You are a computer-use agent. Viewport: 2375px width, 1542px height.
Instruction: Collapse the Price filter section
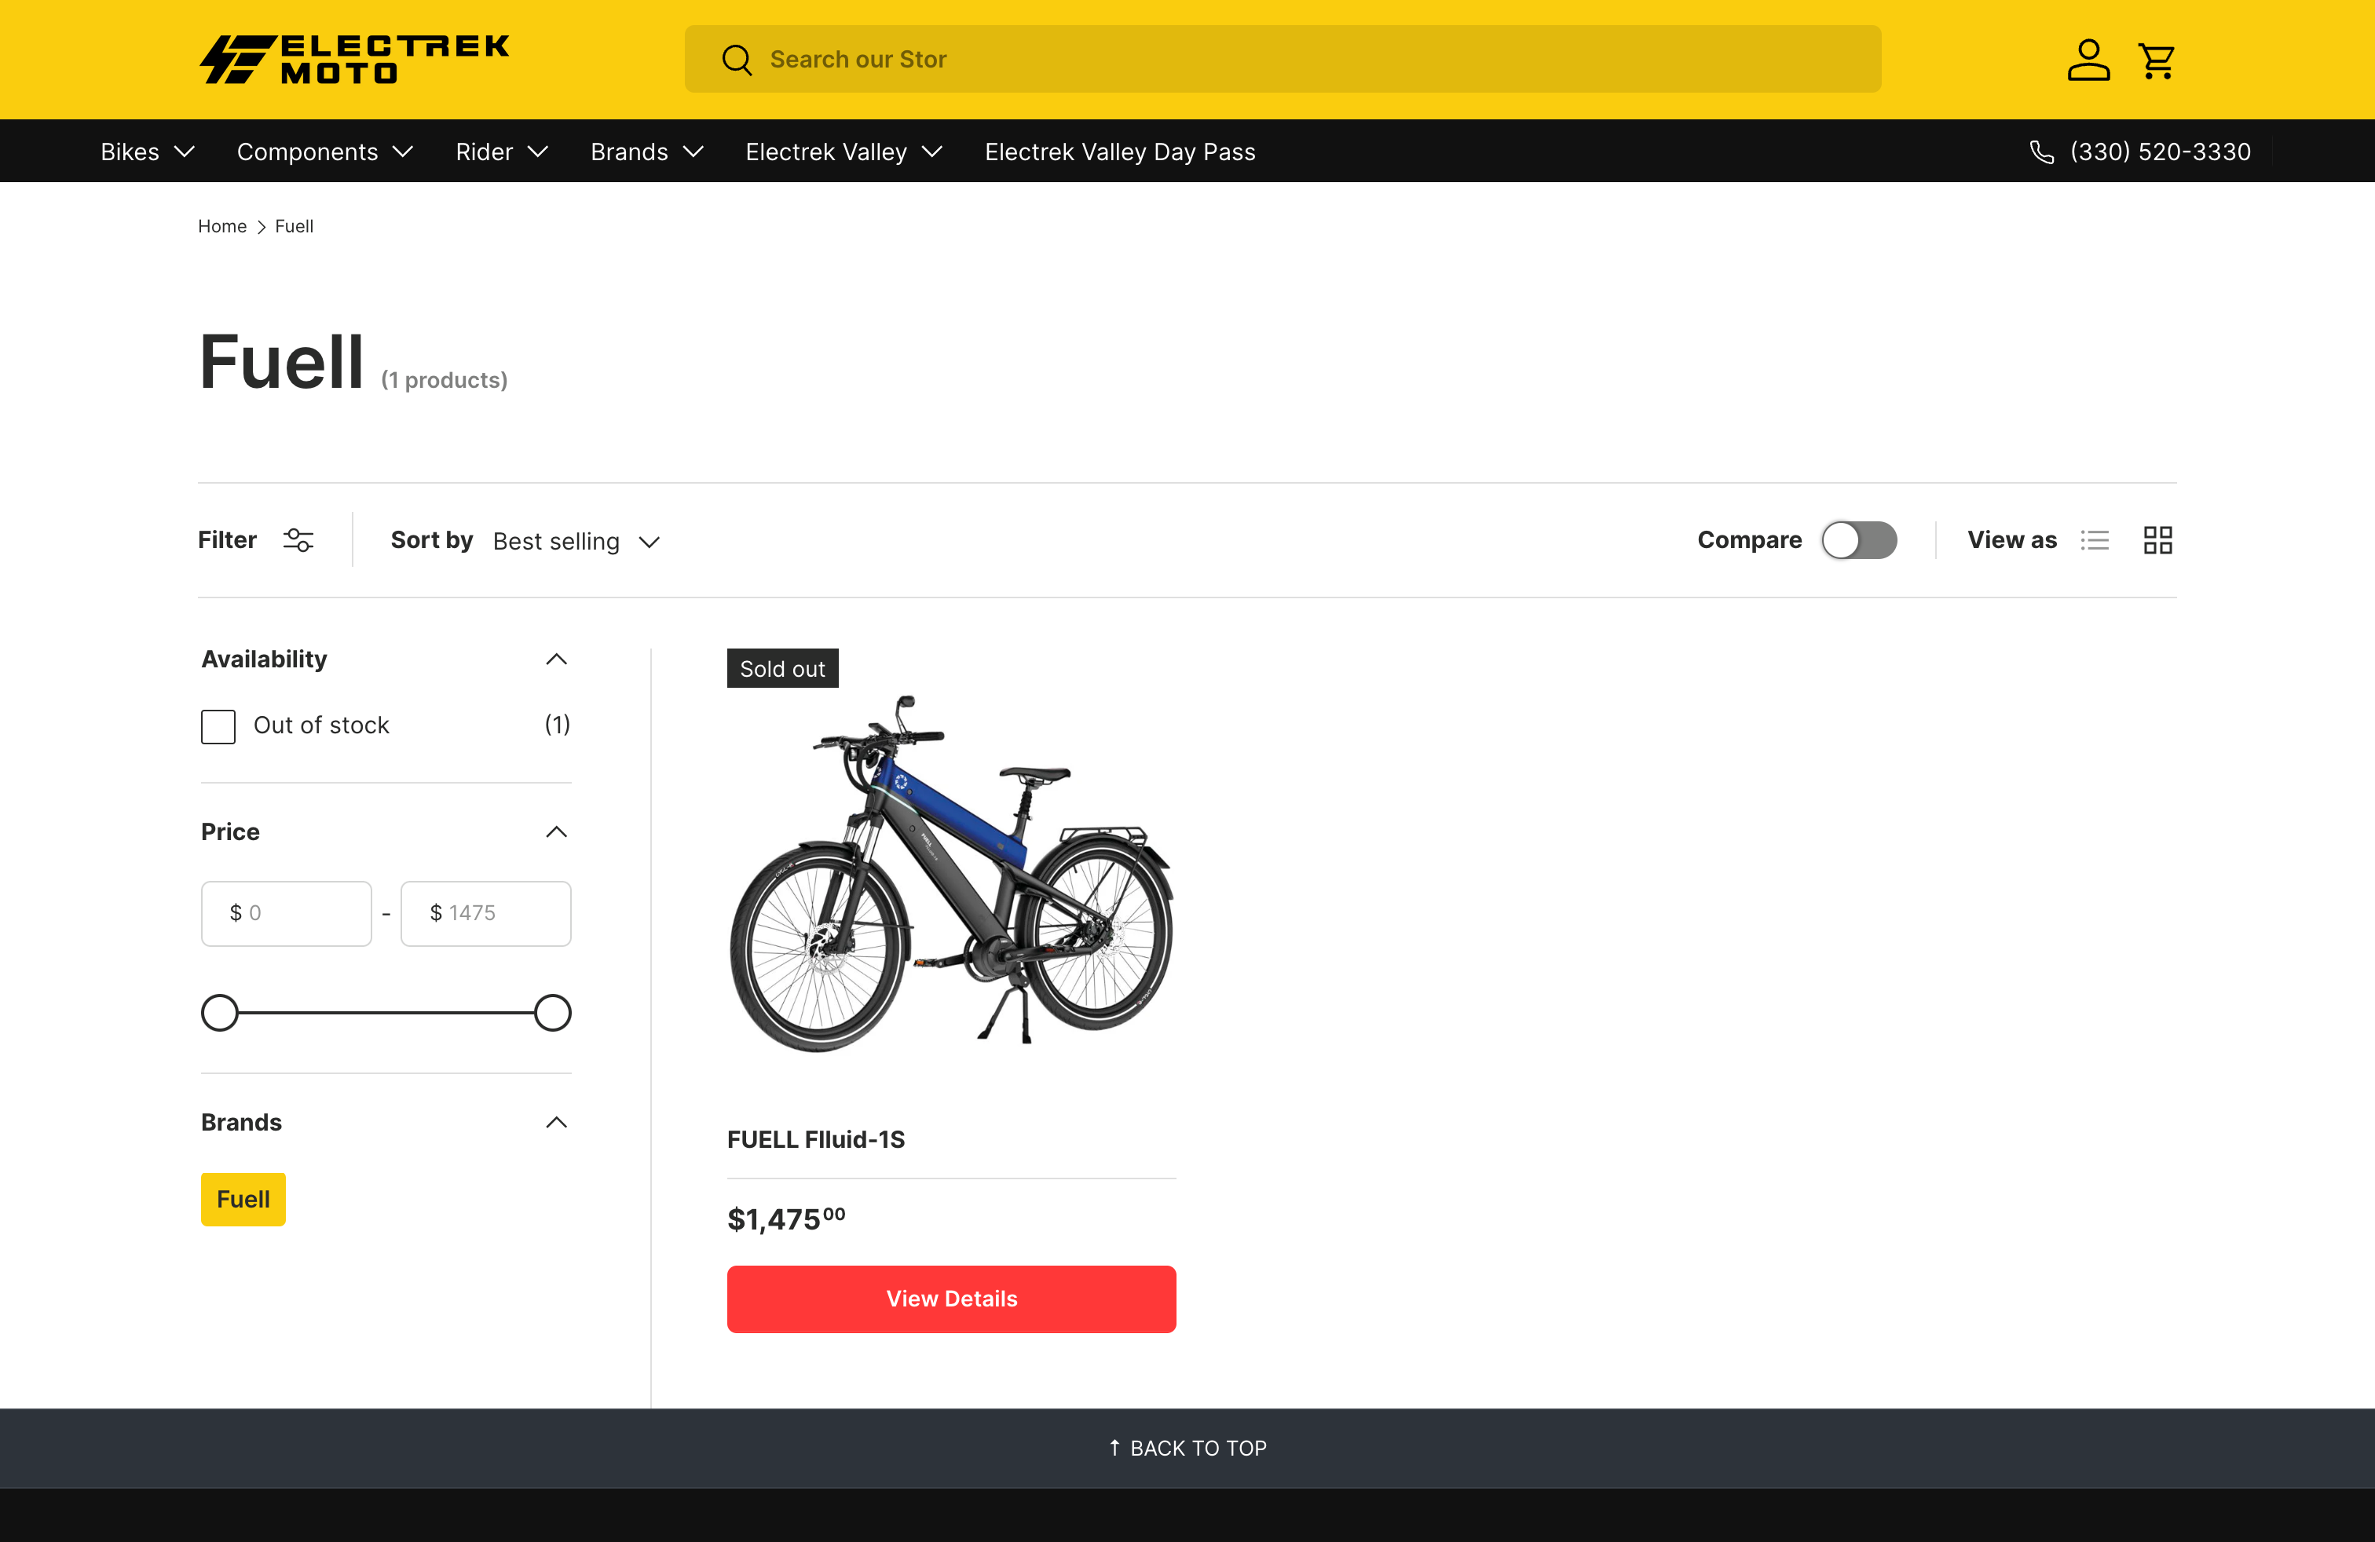[x=557, y=831]
